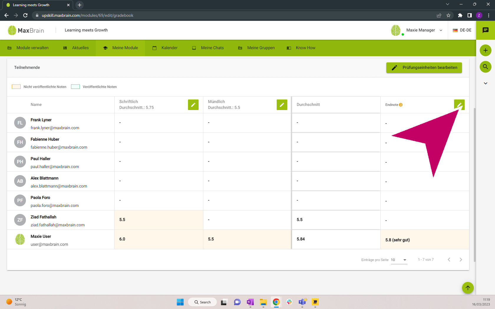This screenshot has width=495, height=309.
Task: Open Meine Chats
Action: (208, 48)
